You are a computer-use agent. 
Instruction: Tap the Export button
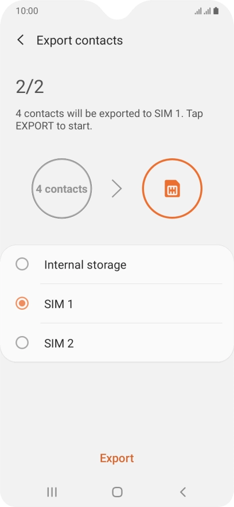point(116,458)
